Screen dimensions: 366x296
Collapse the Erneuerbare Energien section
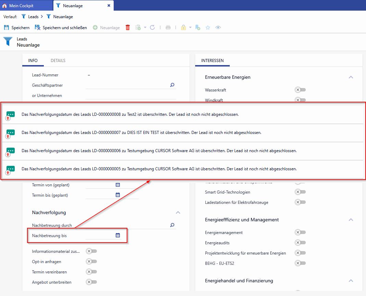[x=351, y=77]
